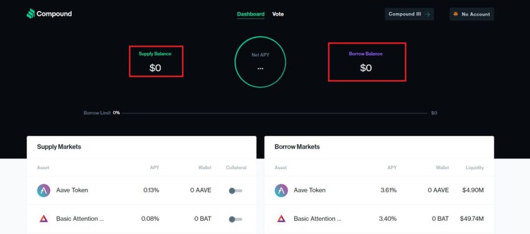
Task: Toggle Basic Attention Token collateral switch
Action: click(x=236, y=220)
